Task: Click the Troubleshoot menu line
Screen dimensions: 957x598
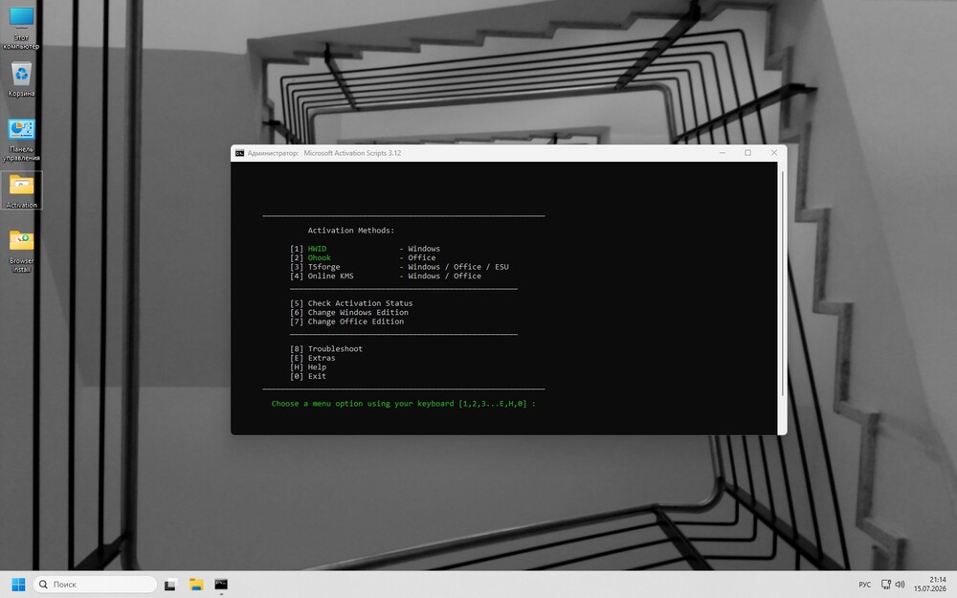Action: click(x=326, y=349)
